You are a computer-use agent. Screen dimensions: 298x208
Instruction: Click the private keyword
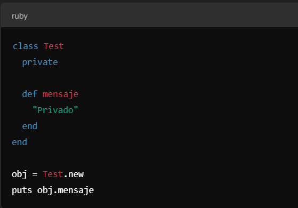(x=40, y=62)
